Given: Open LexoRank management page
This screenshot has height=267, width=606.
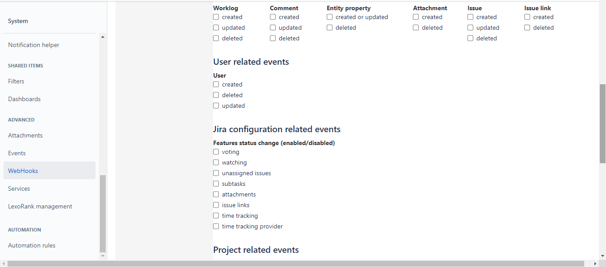Looking at the screenshot, I should pos(40,206).
